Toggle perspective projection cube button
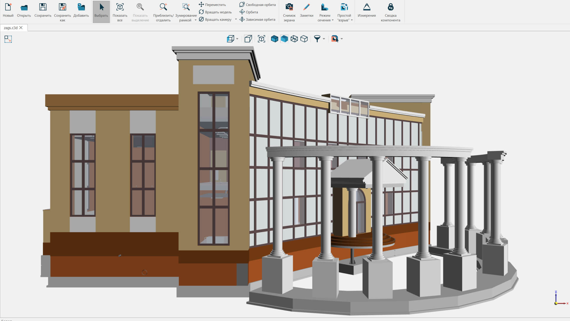 pyautogui.click(x=248, y=39)
